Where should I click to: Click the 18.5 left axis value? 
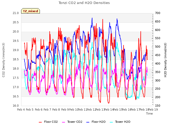[x=16, y=60]
